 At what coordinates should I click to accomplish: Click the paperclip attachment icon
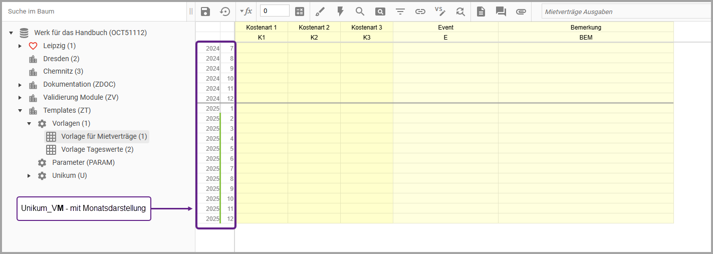point(521,12)
